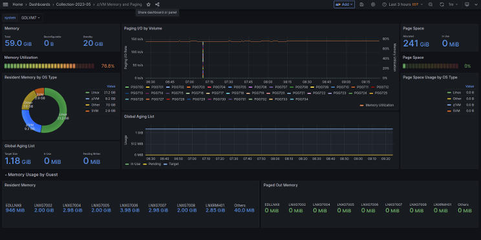Save dashboard using the floppy disk icon
This screenshot has width=481, height=240.
click(x=361, y=5)
